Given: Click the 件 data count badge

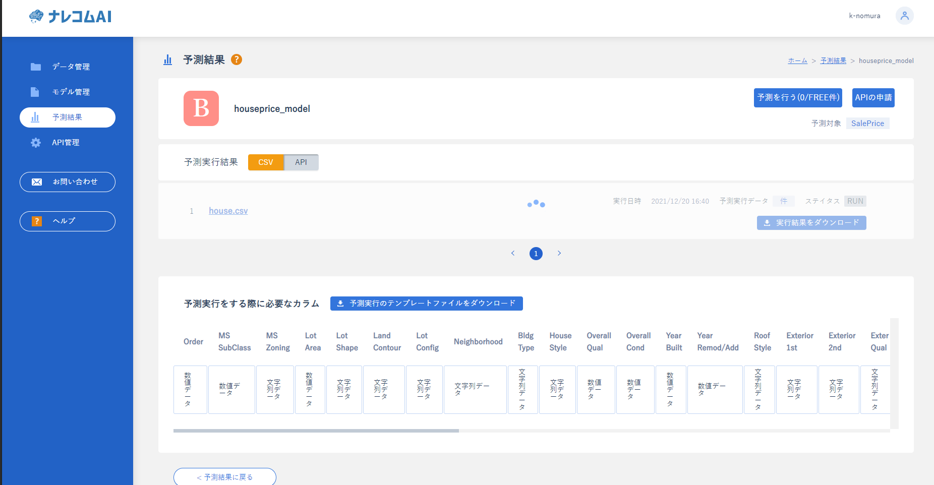Looking at the screenshot, I should [x=784, y=201].
